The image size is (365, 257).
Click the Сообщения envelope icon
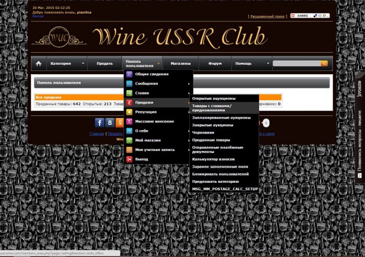[x=129, y=84]
